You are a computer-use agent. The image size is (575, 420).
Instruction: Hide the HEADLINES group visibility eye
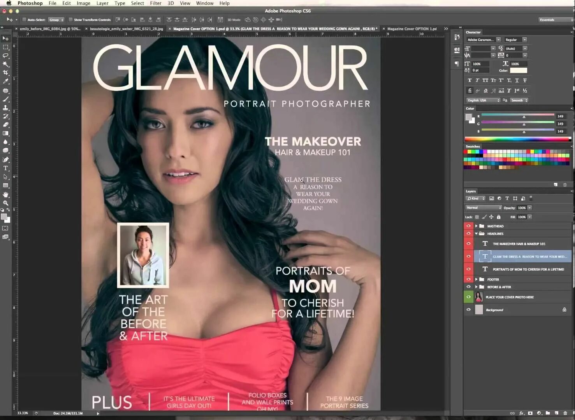tap(468, 233)
